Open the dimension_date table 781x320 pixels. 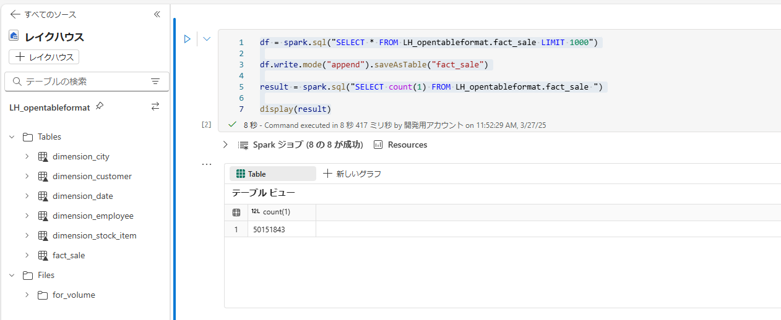[x=83, y=196]
